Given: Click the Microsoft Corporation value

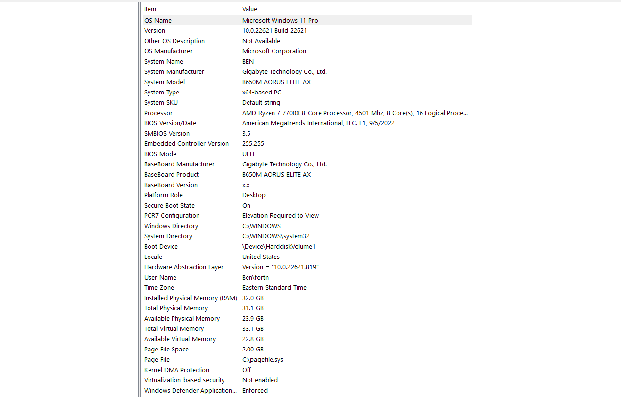Looking at the screenshot, I should click(274, 51).
